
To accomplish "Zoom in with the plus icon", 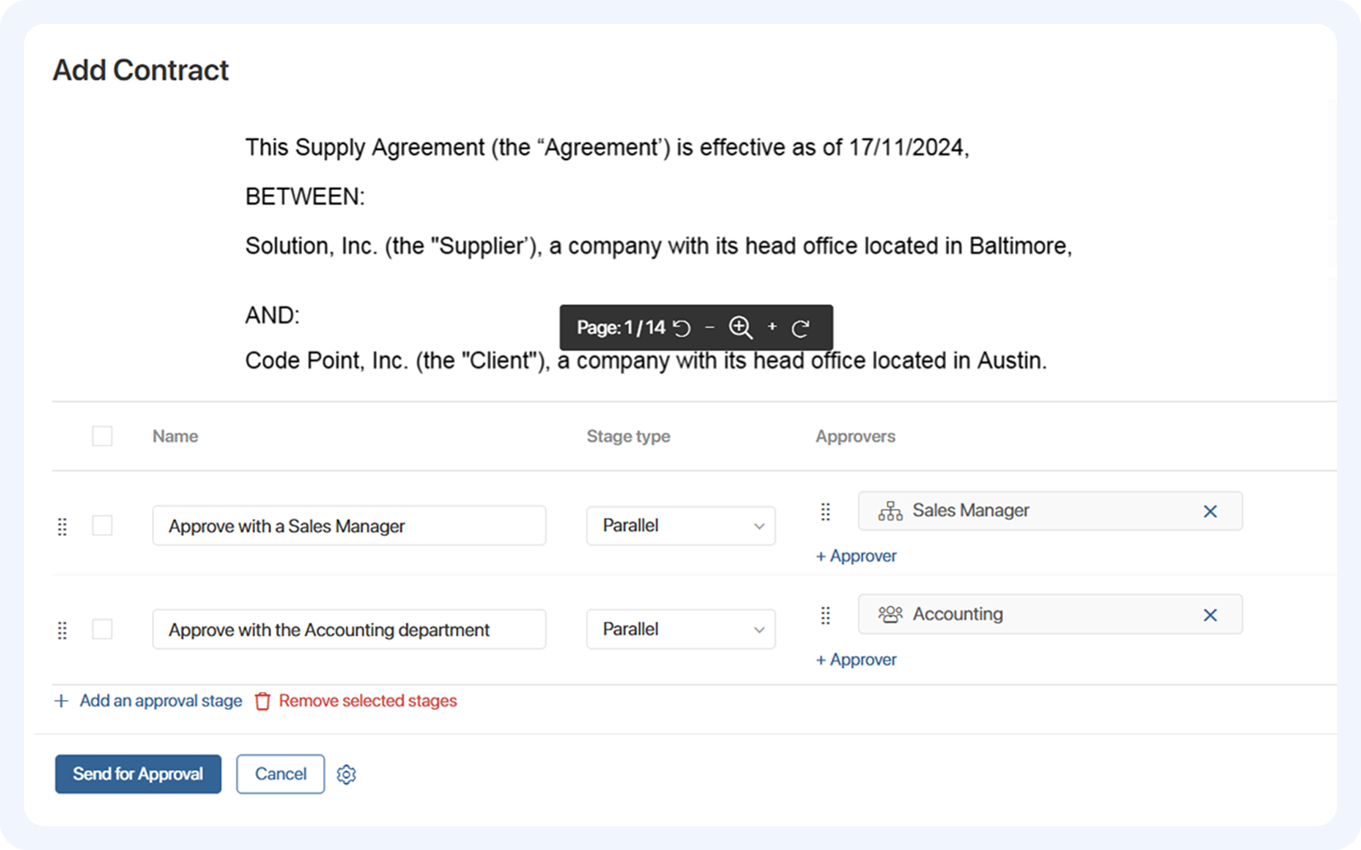I will 771,327.
